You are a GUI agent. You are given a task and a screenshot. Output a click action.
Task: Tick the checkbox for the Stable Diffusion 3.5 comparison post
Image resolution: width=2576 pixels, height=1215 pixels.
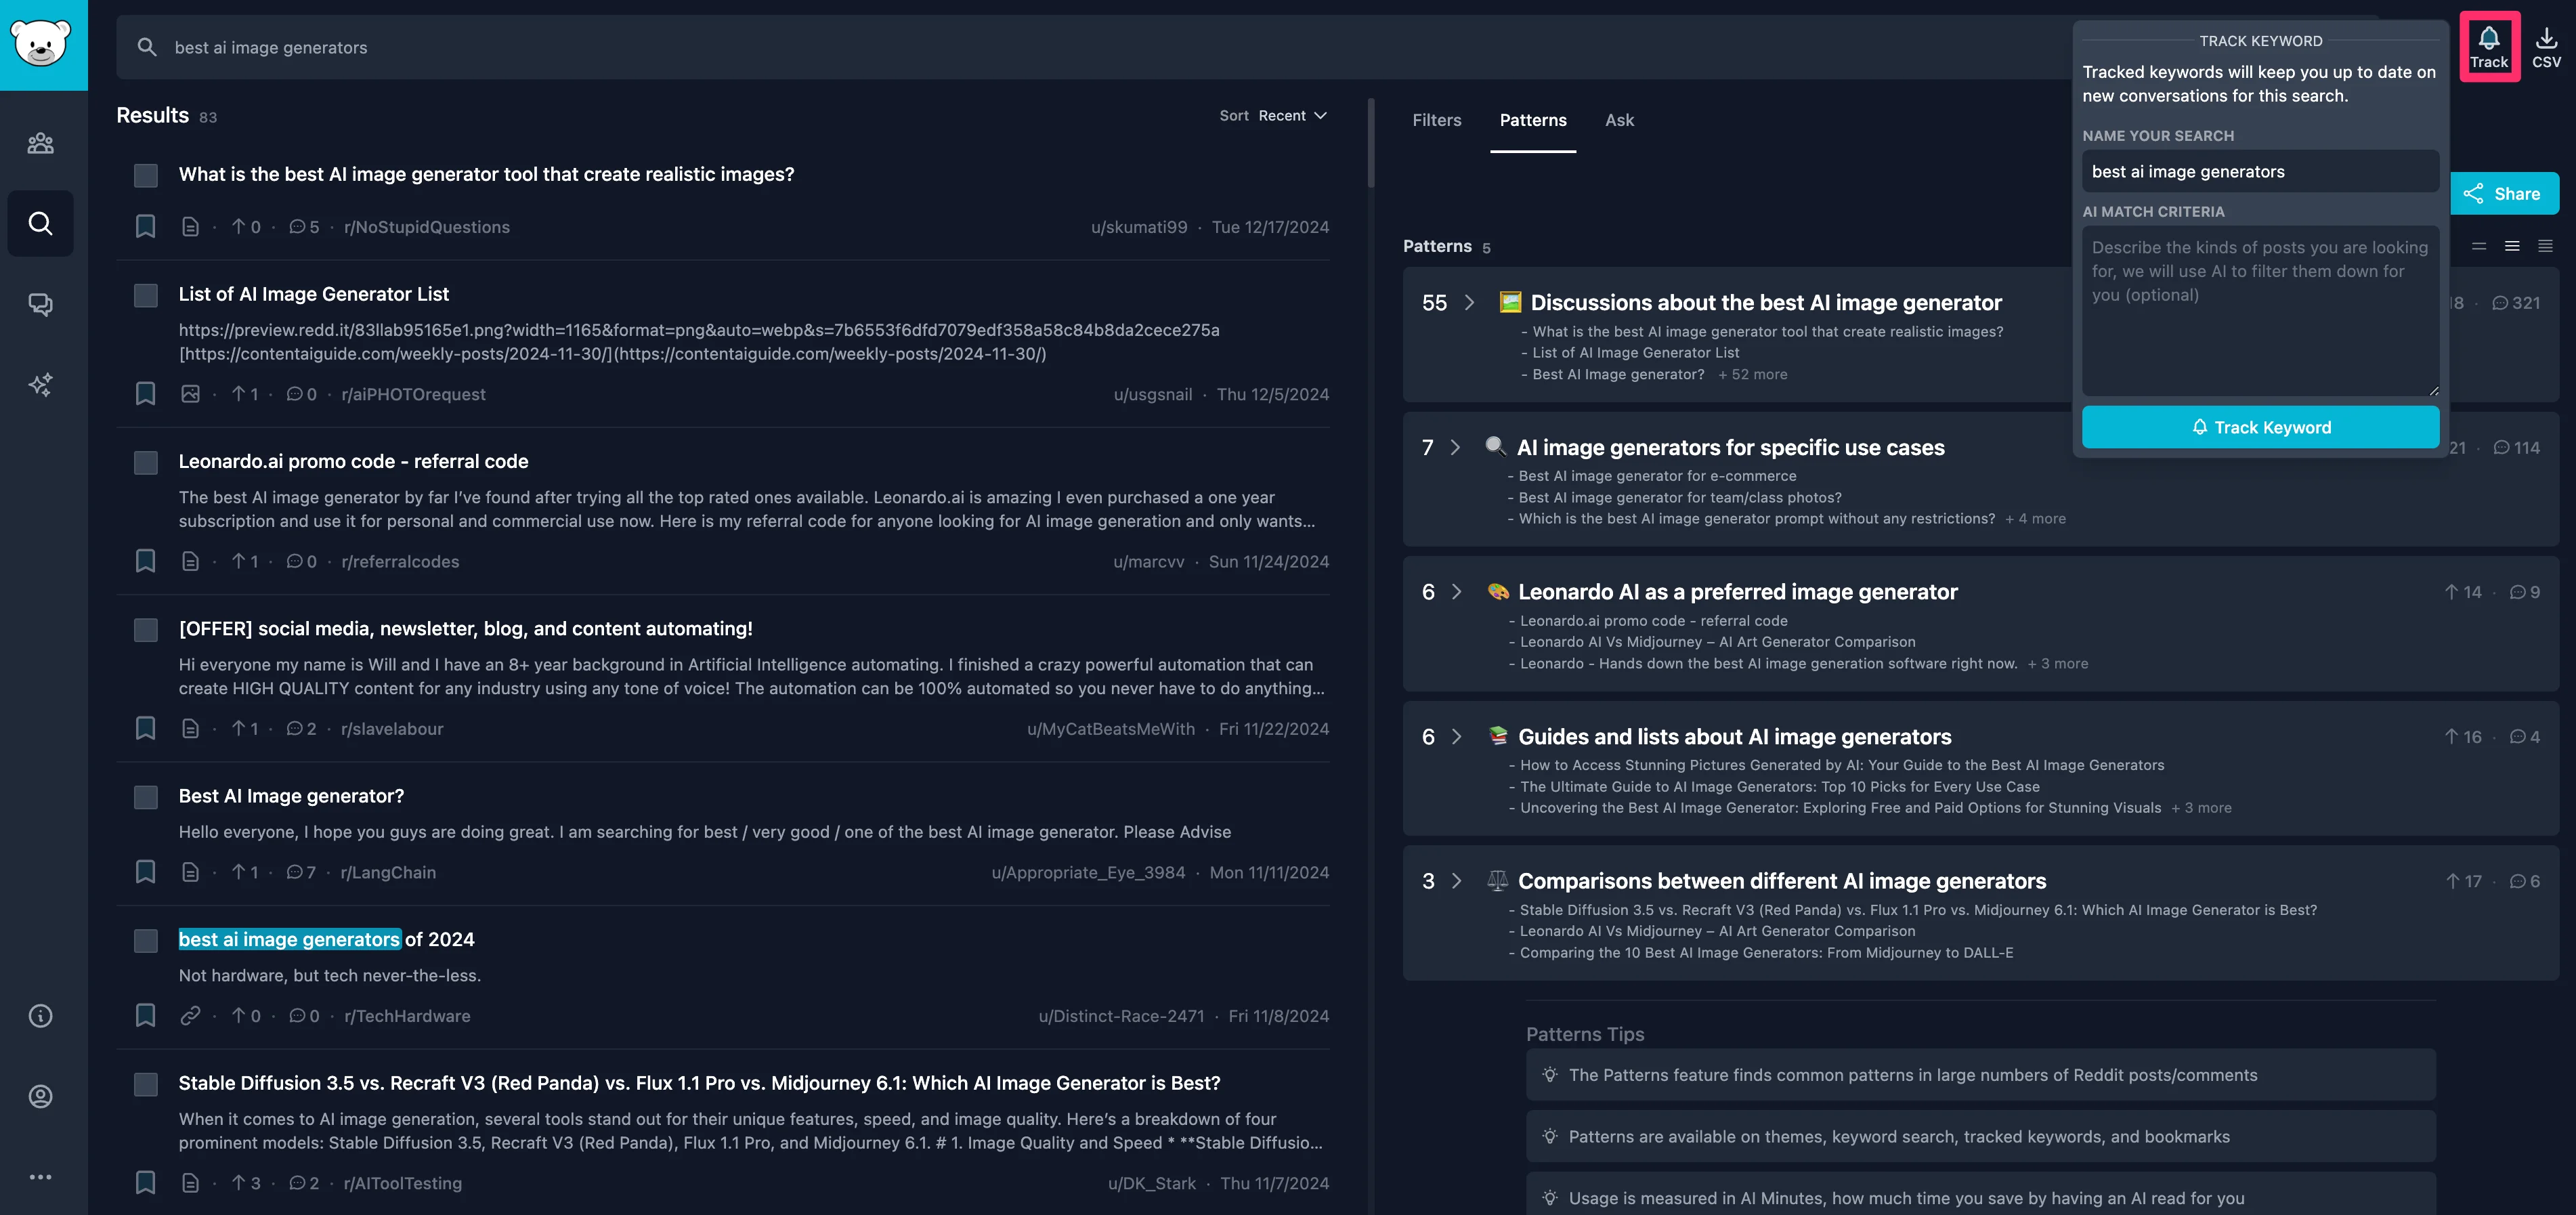(x=146, y=1084)
